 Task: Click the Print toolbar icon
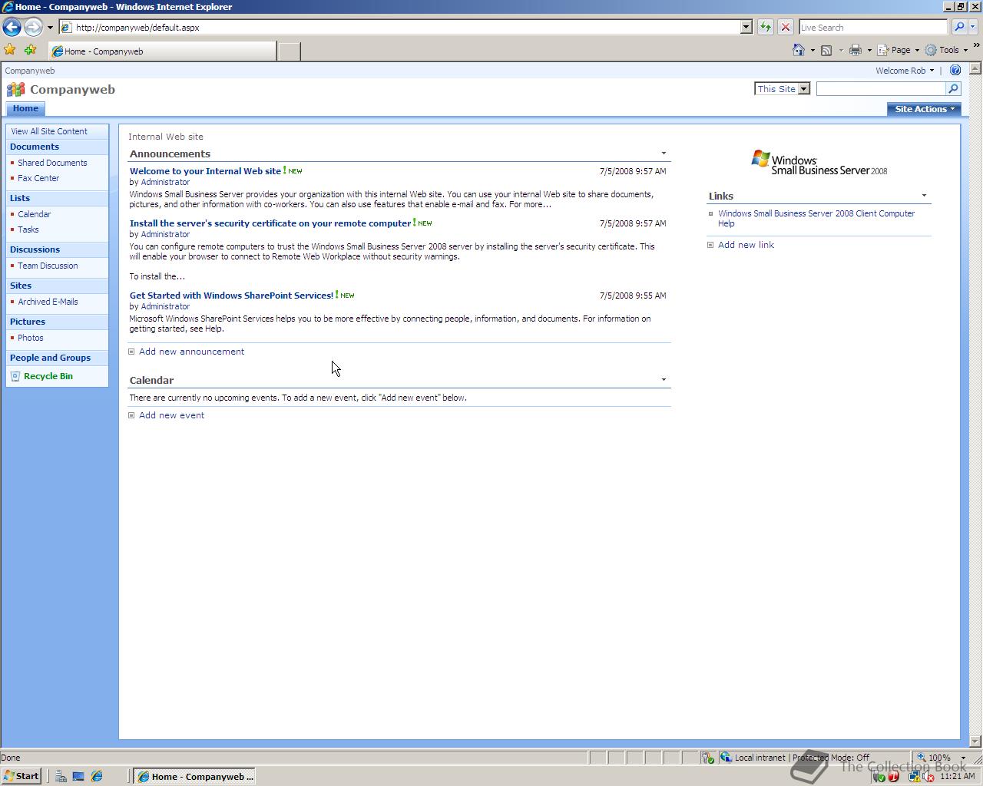(856, 50)
